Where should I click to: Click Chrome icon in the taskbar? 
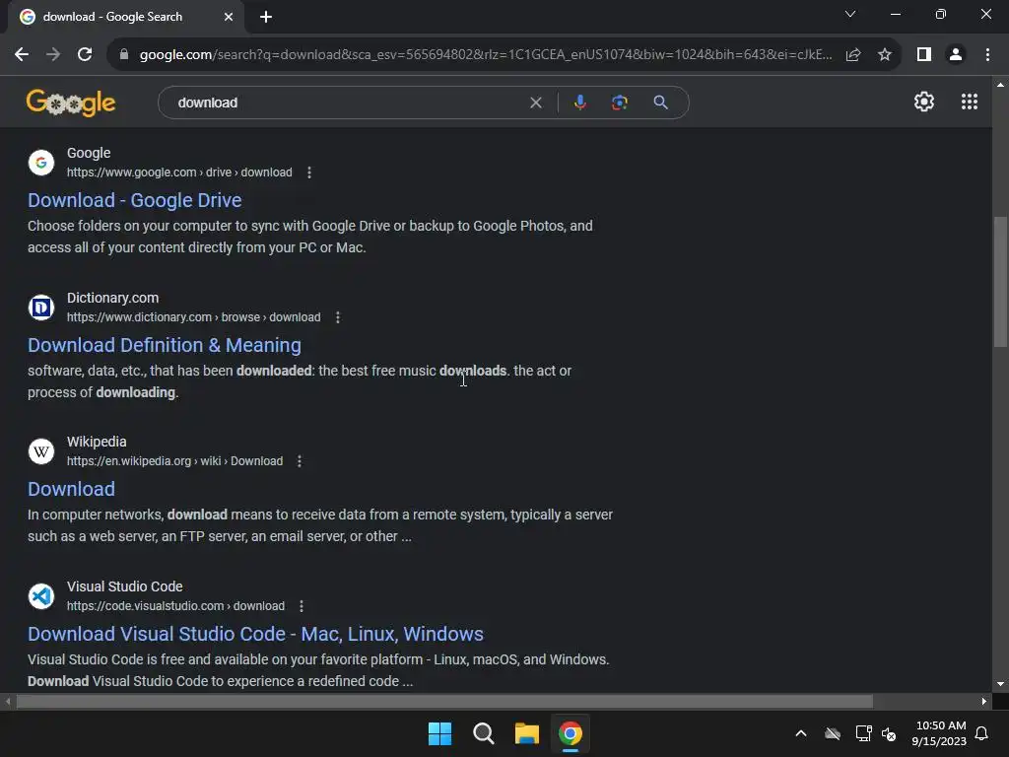click(571, 733)
